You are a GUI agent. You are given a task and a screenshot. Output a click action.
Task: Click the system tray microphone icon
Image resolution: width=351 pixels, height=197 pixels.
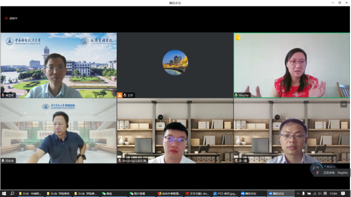[x=303, y=193]
